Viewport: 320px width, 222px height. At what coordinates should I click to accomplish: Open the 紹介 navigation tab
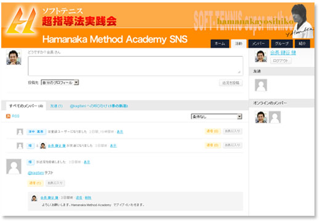pyautogui.click(x=302, y=44)
